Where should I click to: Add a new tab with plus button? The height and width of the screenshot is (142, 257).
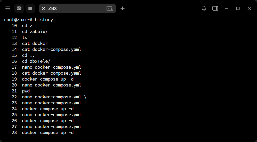pyautogui.click(x=123, y=9)
